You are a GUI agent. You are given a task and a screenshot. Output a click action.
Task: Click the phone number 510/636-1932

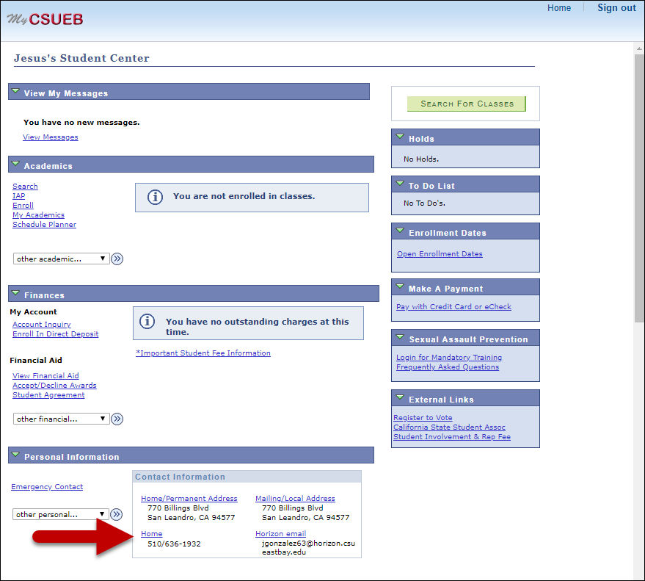[x=175, y=544]
